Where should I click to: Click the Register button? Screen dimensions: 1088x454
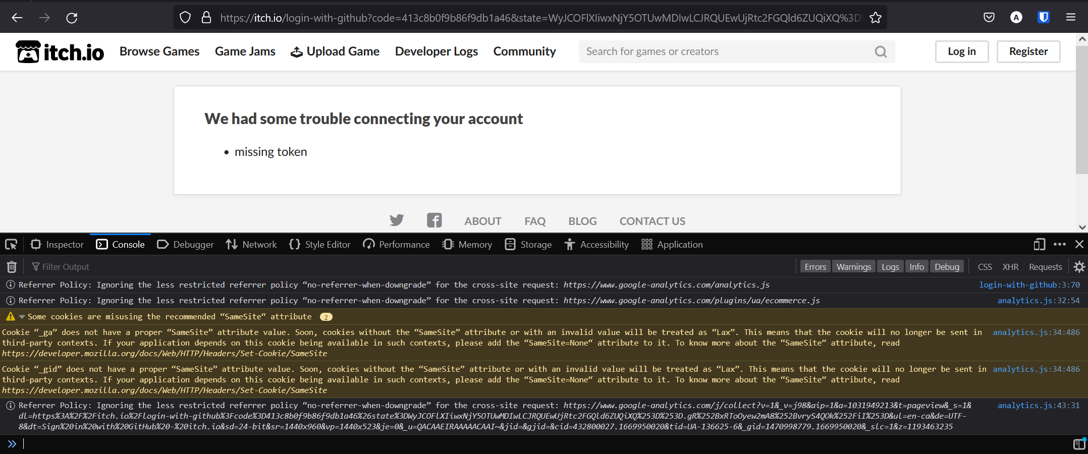point(1028,51)
